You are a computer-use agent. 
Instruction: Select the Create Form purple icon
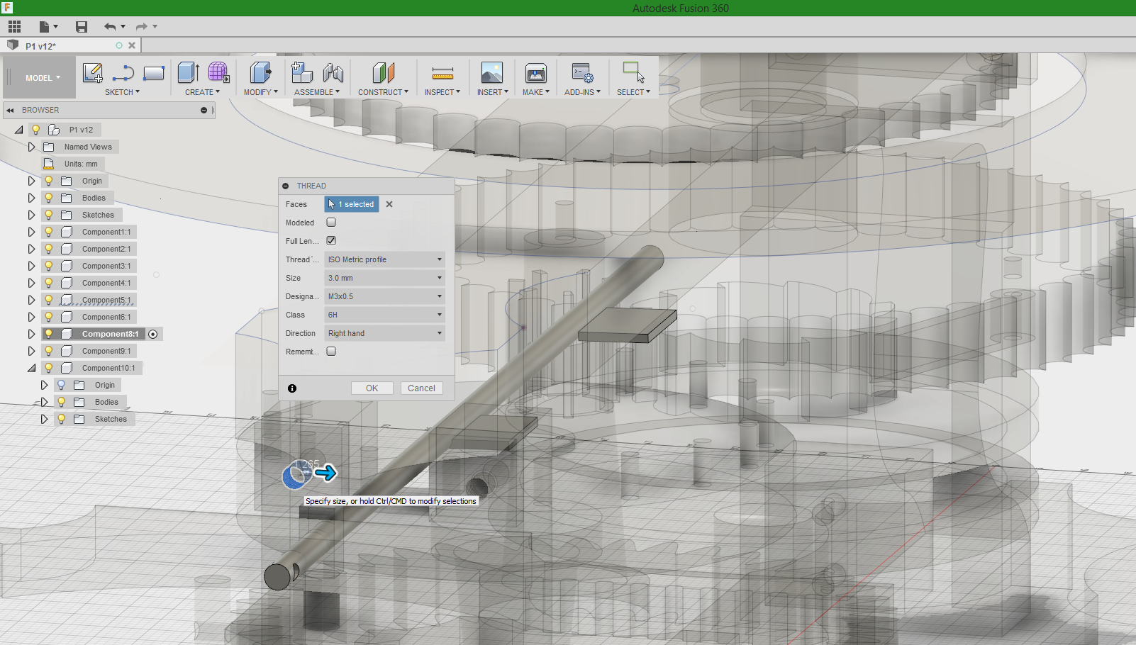tap(218, 72)
